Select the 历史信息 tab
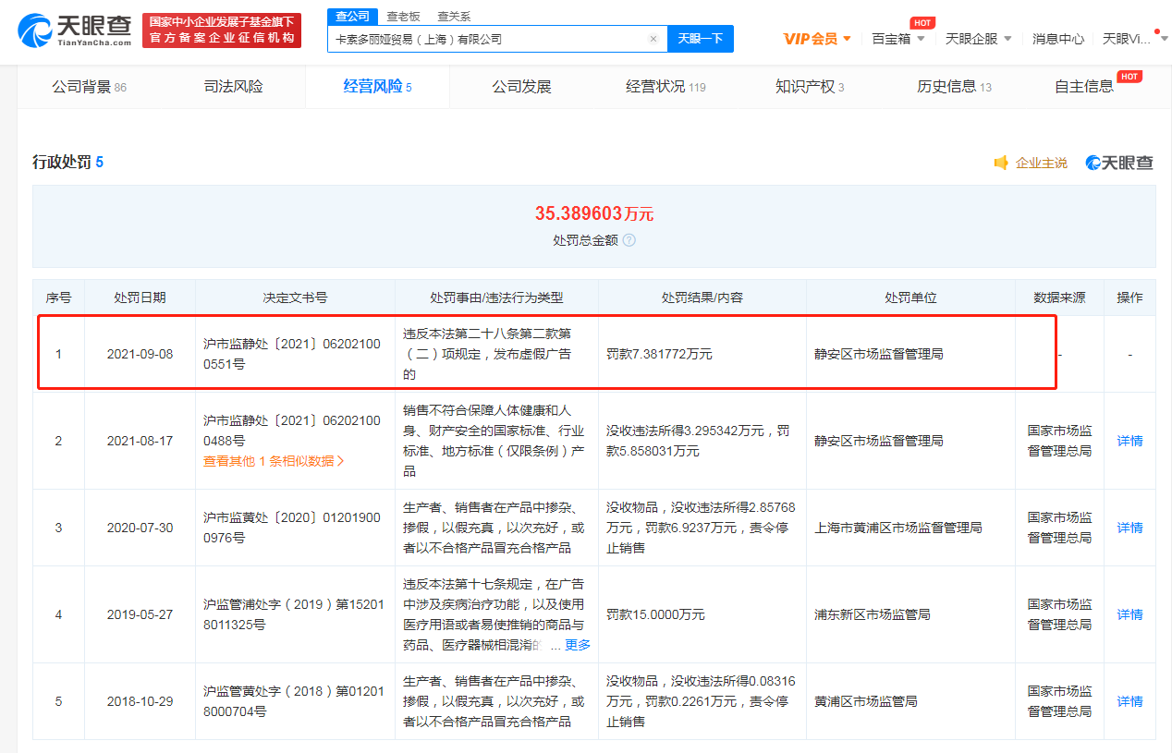The width and height of the screenshot is (1172, 753). coord(954,87)
